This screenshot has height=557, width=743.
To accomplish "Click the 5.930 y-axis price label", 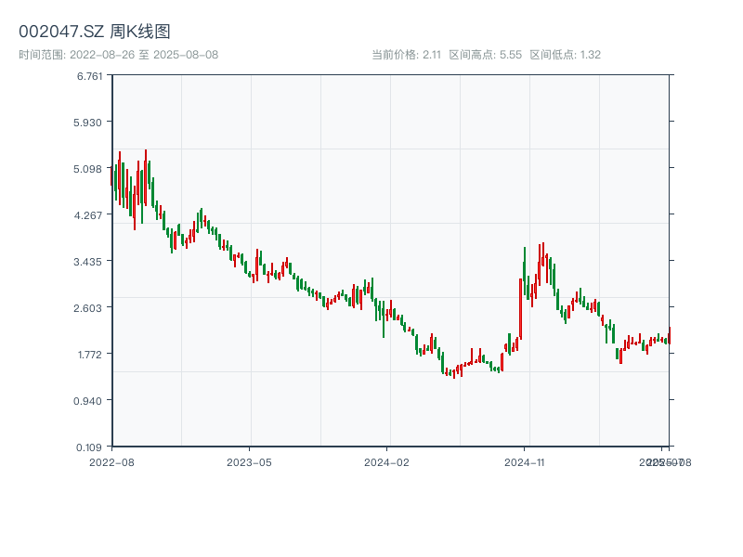I will pyautogui.click(x=91, y=122).
